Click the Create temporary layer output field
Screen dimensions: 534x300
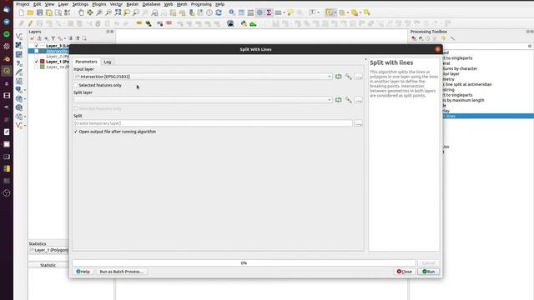[214, 123]
